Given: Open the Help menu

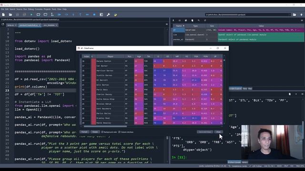Looking at the screenshot, I should click(64, 9).
